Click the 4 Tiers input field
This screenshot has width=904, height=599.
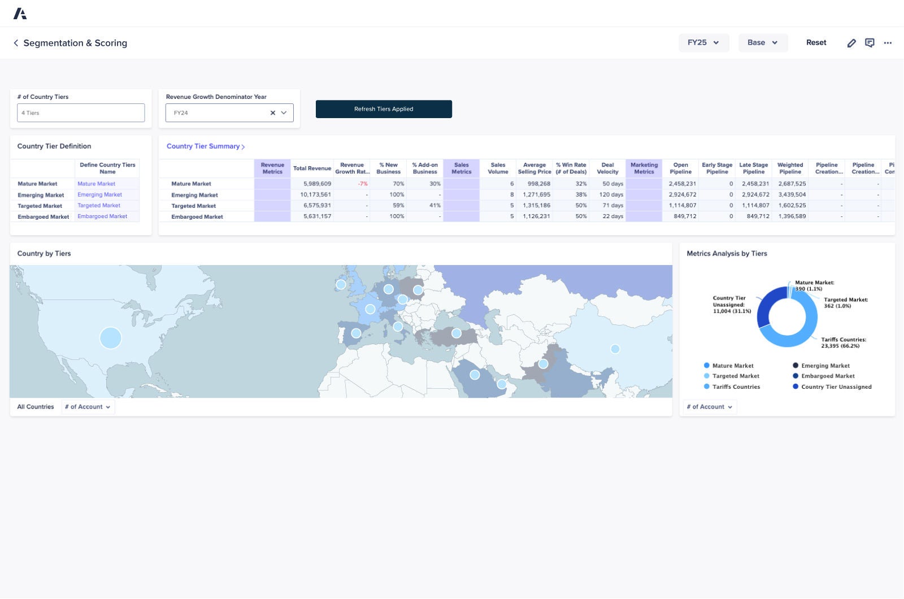[80, 112]
